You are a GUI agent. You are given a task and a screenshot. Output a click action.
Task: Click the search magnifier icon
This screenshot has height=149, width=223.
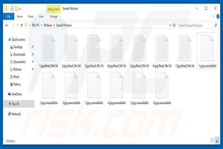coord(215,25)
